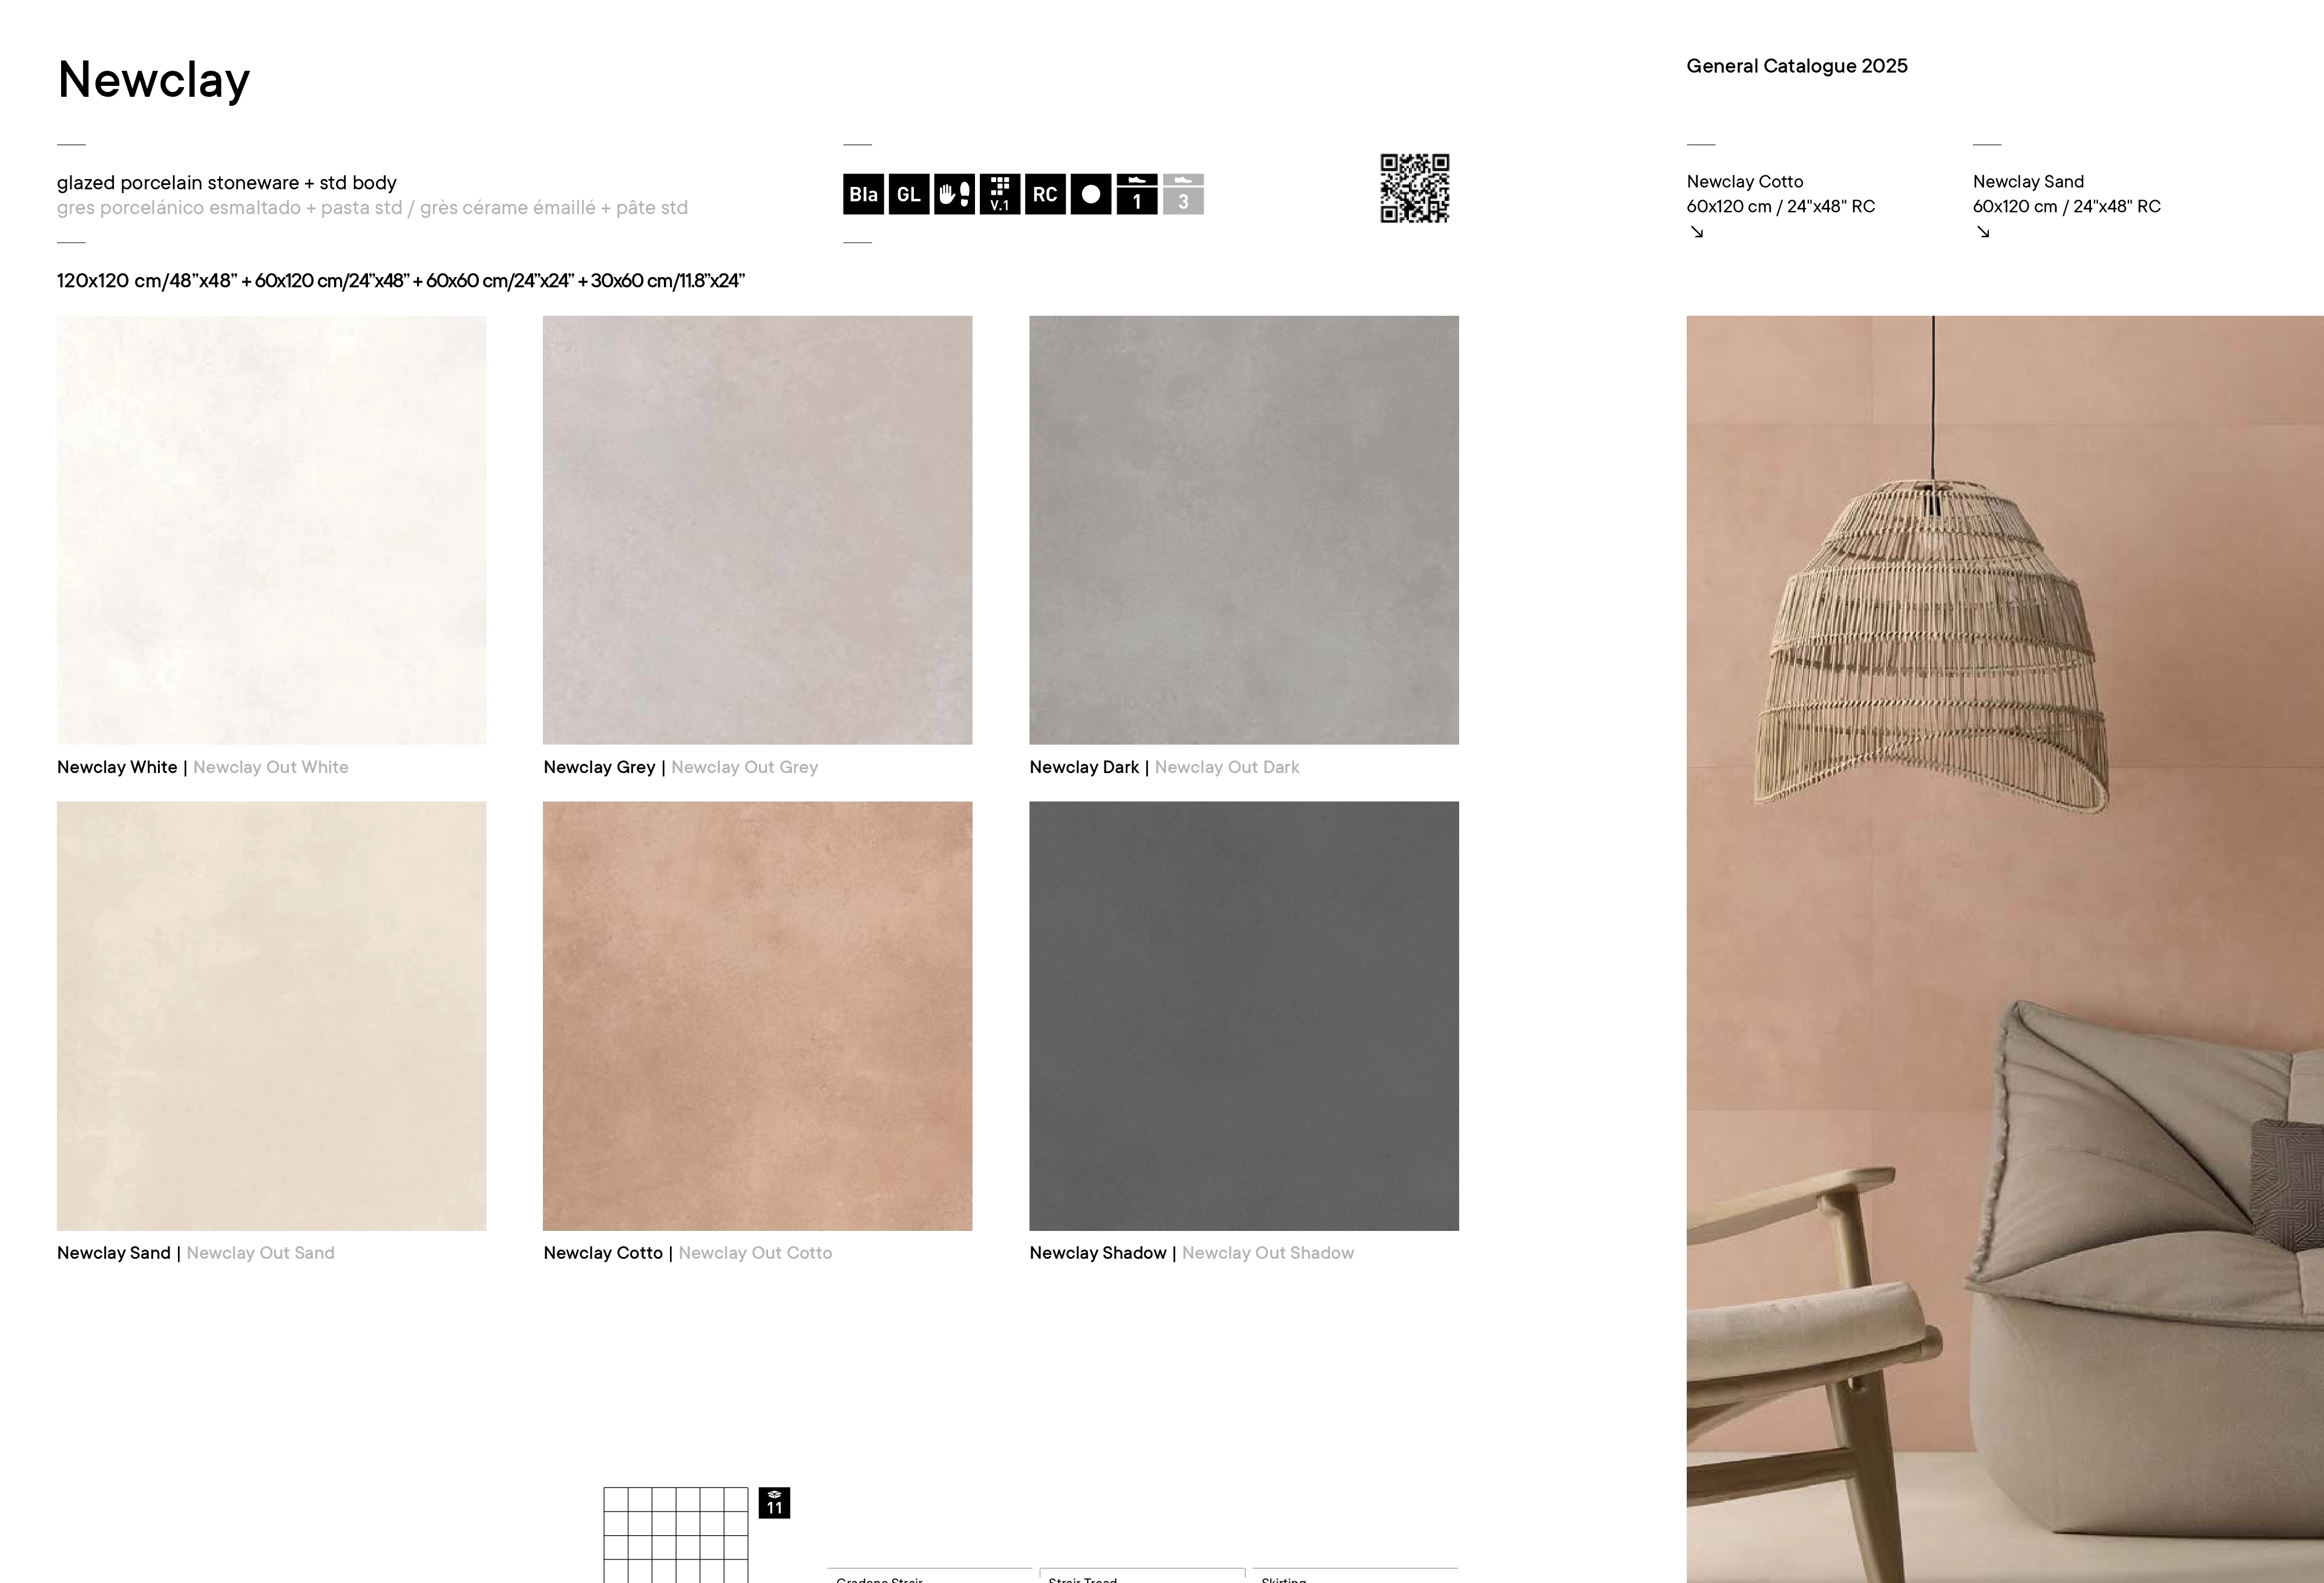Select the Newclay Sand tile swatch
The width and height of the screenshot is (2324, 1583).
click(x=272, y=1016)
